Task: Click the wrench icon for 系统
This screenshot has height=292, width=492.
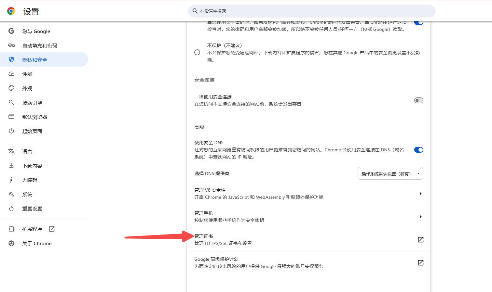Action: pyautogui.click(x=11, y=194)
